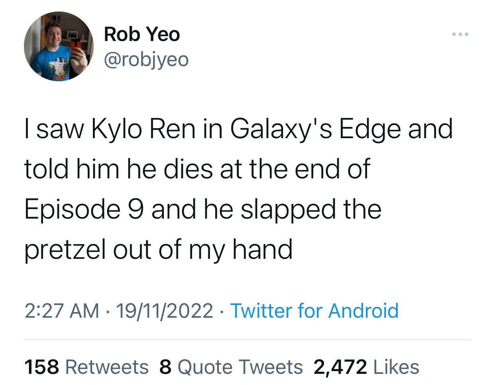Viewport: 495px width, 385px height.
Task: Click the @robjyeo handle
Action: coord(147,59)
